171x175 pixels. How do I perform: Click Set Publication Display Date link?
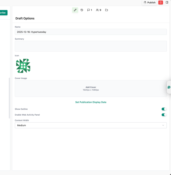coord(91,102)
